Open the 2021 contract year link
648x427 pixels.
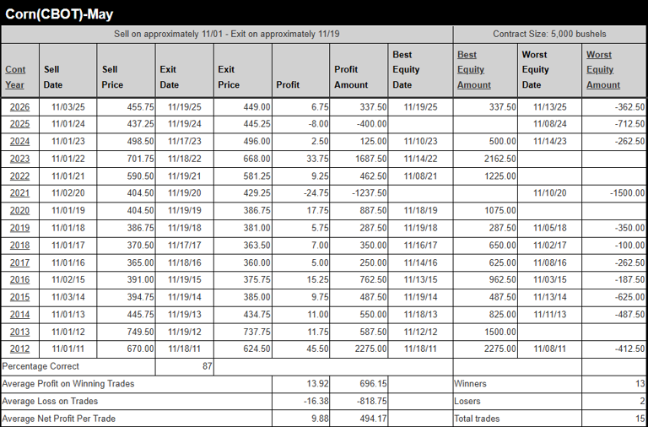pyautogui.click(x=20, y=193)
